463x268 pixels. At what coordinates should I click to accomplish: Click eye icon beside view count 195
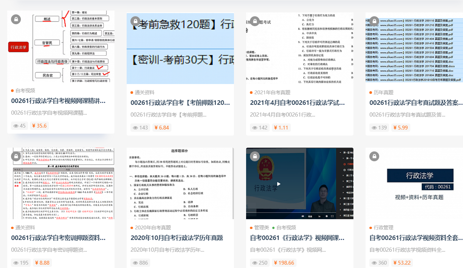(16, 263)
